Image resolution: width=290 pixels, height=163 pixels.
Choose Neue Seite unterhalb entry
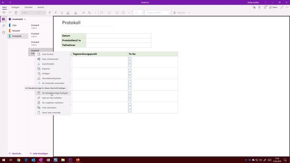click(x=53, y=112)
